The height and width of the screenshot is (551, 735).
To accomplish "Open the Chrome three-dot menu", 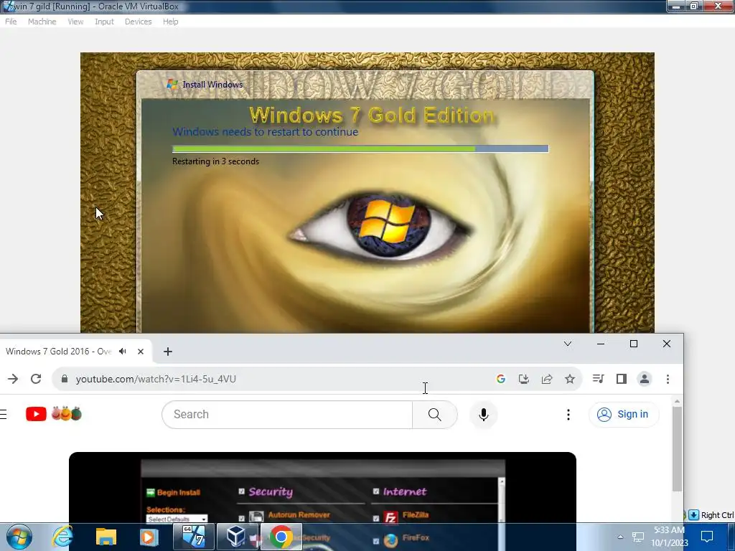I will click(668, 379).
